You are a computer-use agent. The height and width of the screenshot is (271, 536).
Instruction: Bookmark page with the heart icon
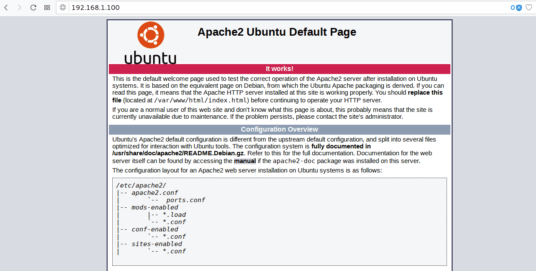pyautogui.click(x=529, y=8)
